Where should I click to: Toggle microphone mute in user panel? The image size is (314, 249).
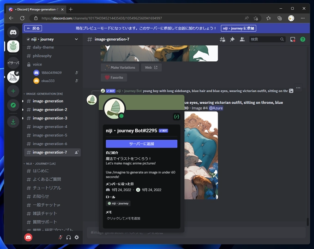point(60,237)
